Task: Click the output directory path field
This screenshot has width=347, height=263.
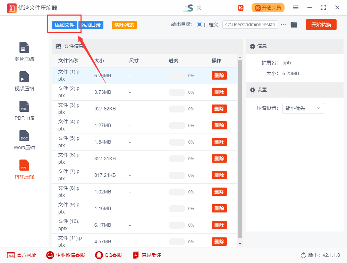Action: pyautogui.click(x=250, y=25)
